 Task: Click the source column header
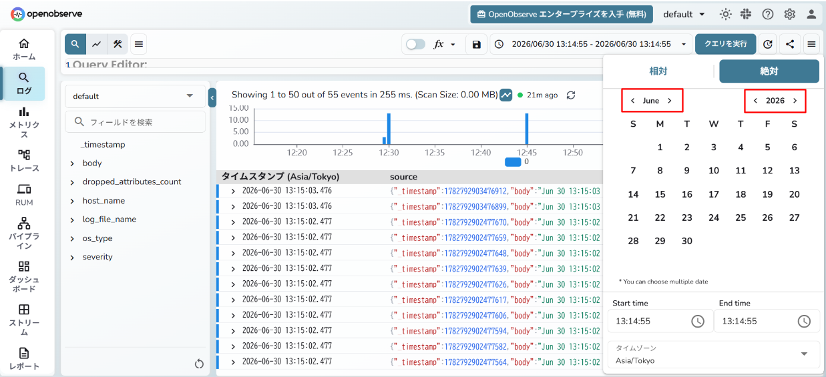(403, 177)
